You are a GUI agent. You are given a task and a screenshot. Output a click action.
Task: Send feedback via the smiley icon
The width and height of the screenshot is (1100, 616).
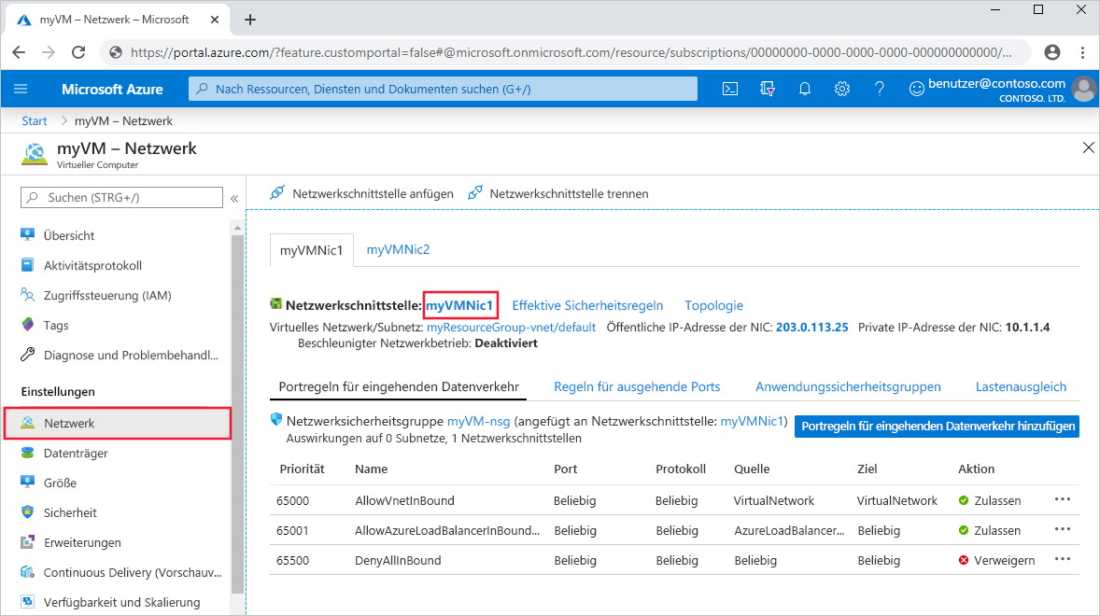[x=916, y=89]
